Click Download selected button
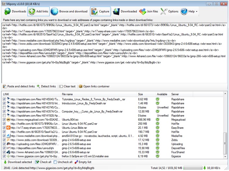This screenshot has height=171, width=229. (x=18, y=162)
